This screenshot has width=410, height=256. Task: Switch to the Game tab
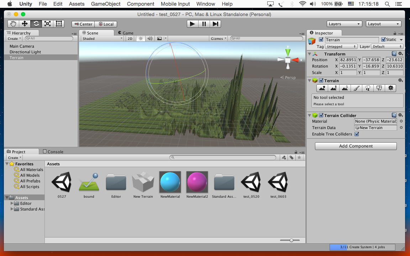(x=126, y=33)
